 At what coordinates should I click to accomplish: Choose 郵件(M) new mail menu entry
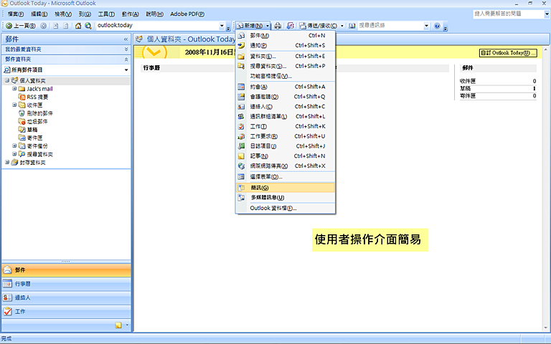click(286, 35)
